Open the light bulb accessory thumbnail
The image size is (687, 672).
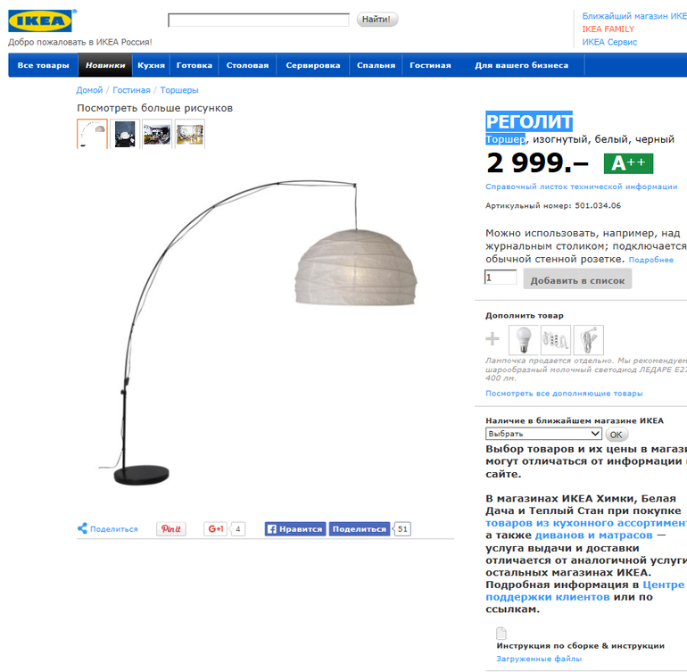[x=523, y=340]
